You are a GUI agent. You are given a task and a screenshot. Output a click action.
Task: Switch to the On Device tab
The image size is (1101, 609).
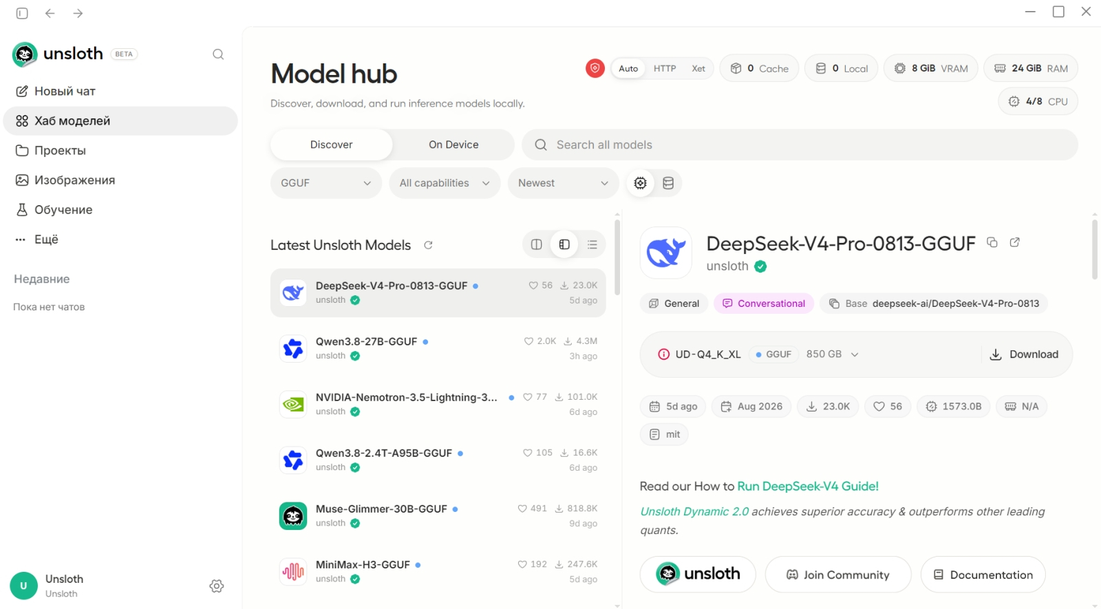(453, 145)
